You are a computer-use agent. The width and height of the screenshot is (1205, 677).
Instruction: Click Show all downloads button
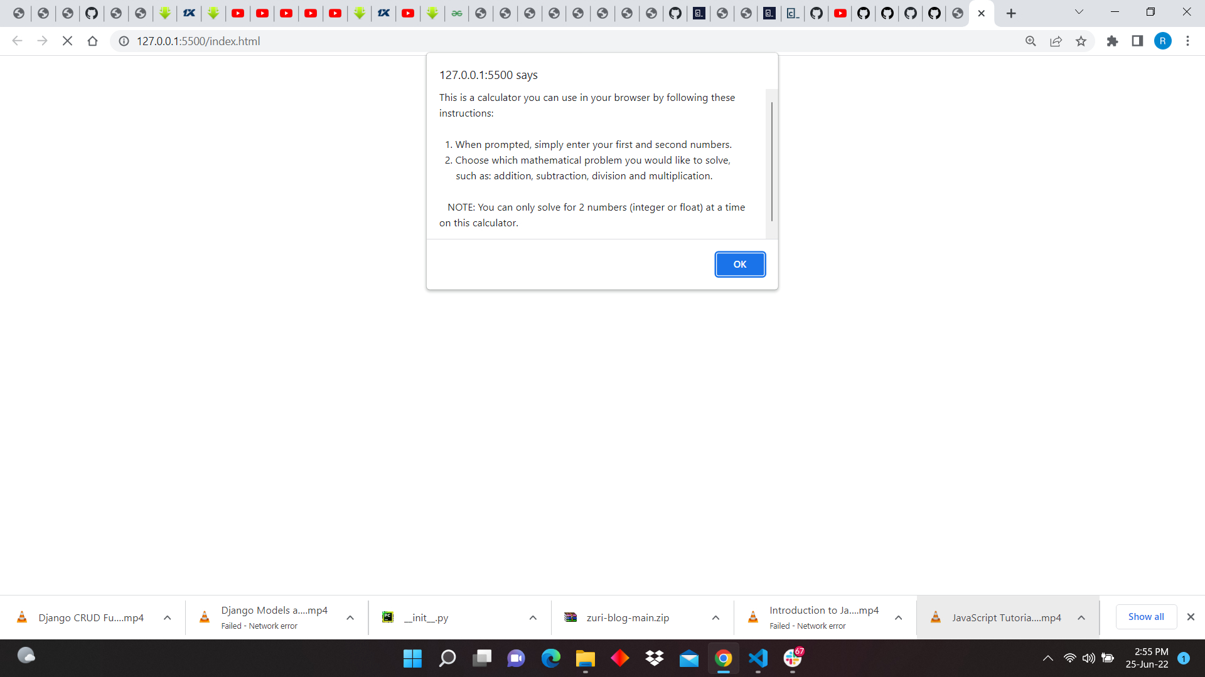point(1145,617)
